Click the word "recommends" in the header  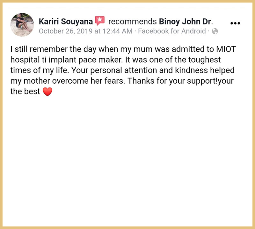pyautogui.click(x=133, y=22)
